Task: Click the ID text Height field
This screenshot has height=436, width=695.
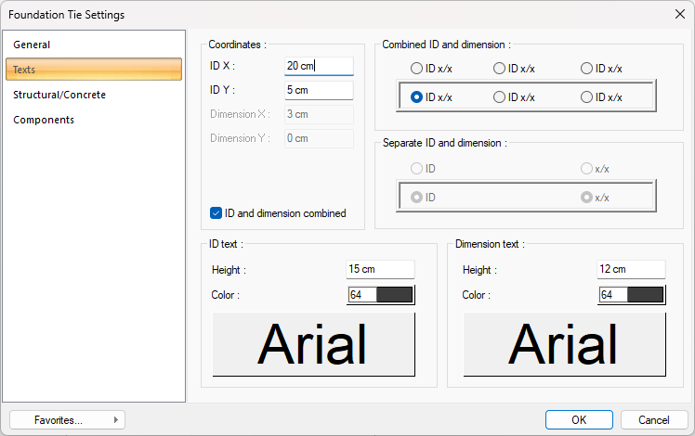Action: (x=380, y=269)
